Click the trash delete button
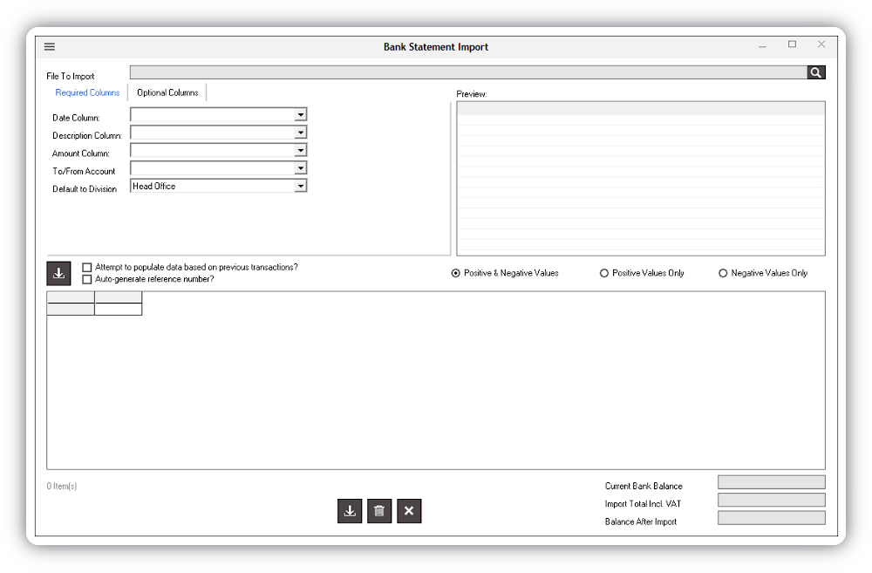This screenshot has width=872, height=573. (x=379, y=511)
